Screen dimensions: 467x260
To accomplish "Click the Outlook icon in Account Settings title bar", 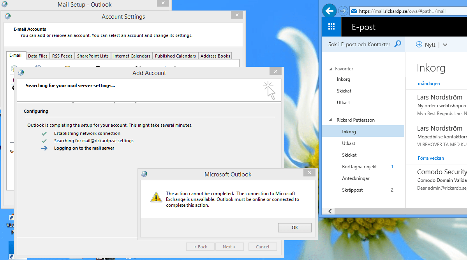I will (8, 16).
